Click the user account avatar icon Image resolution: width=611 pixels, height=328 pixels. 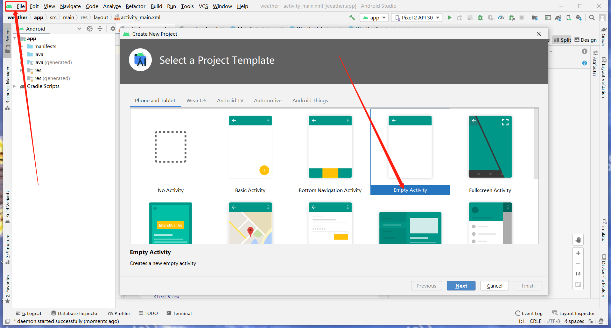coord(602,18)
